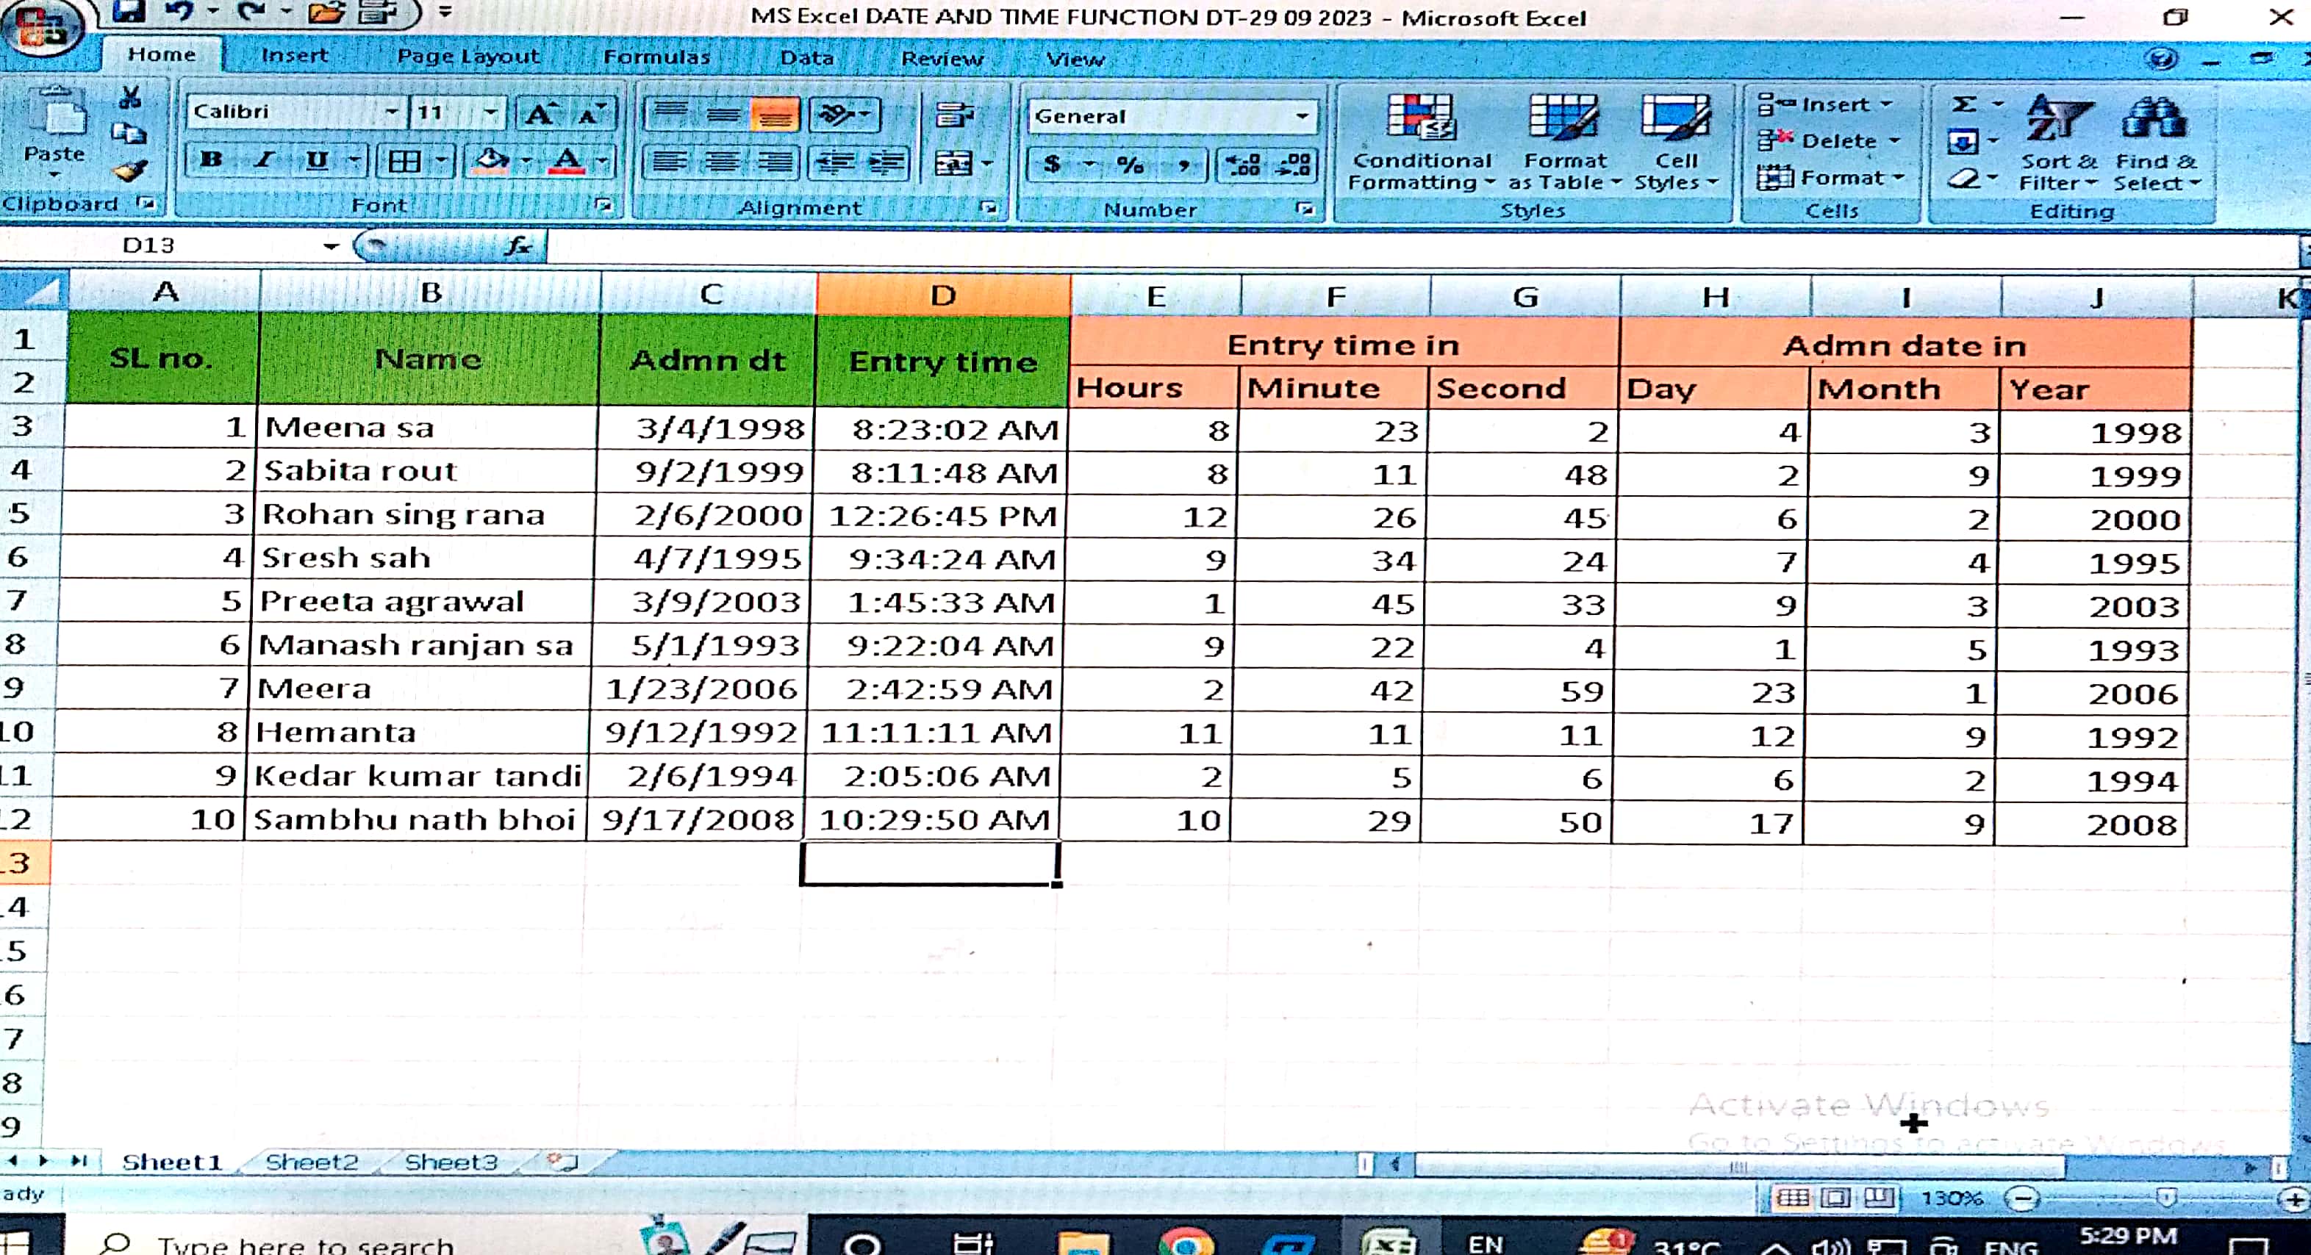Click the font color red A swatch
The height and width of the screenshot is (1255, 2311).
point(566,162)
